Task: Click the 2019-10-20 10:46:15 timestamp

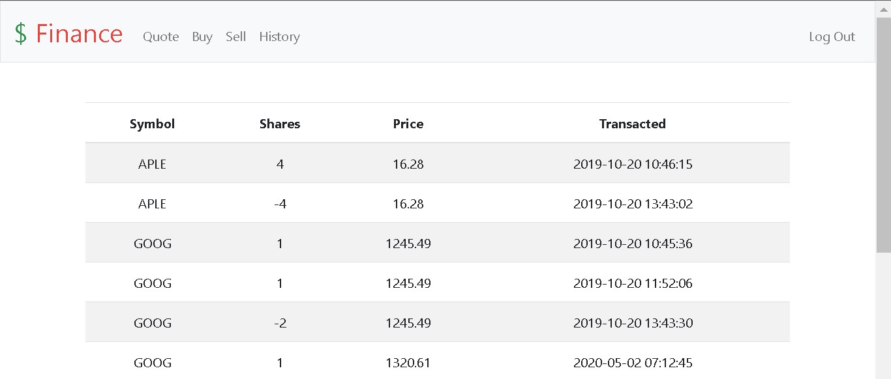Action: 633,164
